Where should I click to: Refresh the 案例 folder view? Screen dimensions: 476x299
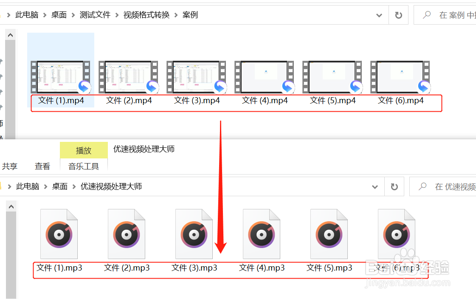coord(398,15)
